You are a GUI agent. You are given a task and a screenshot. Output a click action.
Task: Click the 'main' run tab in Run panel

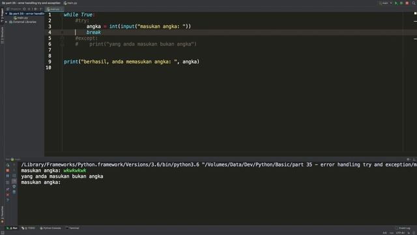pos(16,159)
